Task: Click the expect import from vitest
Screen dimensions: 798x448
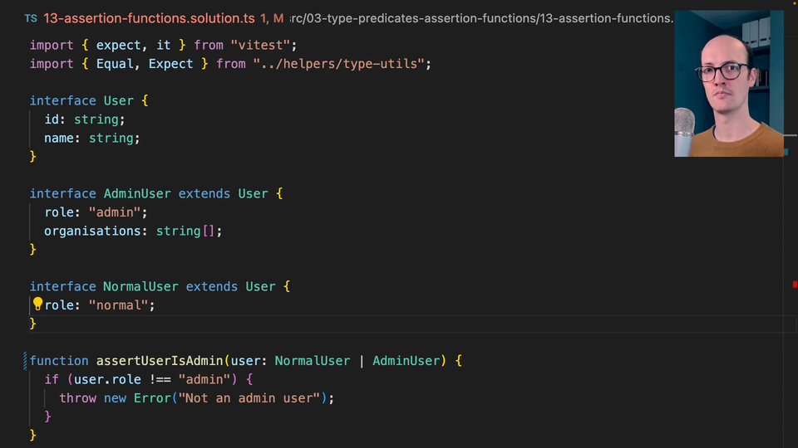Action: click(119, 45)
